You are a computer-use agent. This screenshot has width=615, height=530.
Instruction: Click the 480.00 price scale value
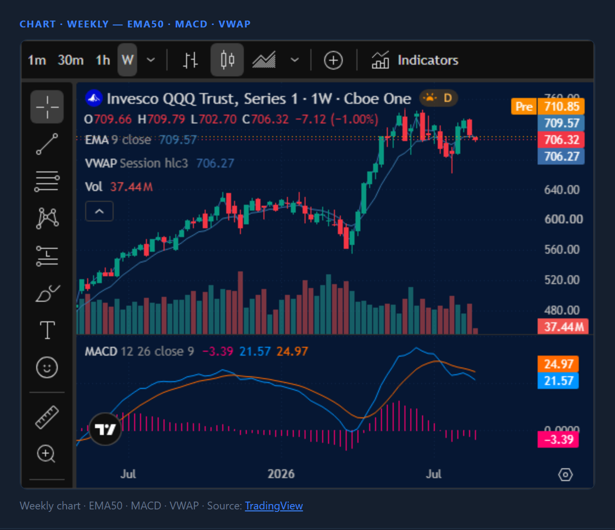562,310
